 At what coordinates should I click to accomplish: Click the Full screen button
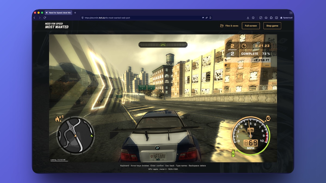coord(251,26)
